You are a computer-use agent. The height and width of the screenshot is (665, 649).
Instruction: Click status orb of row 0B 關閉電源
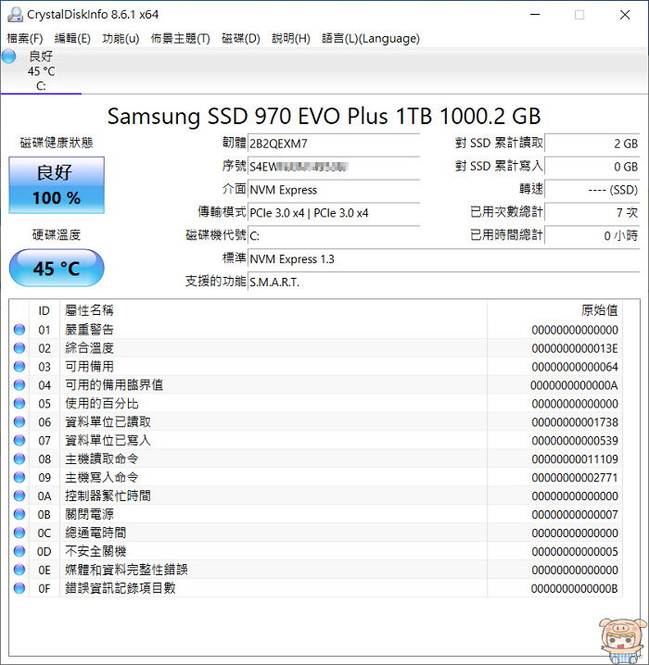tap(19, 514)
